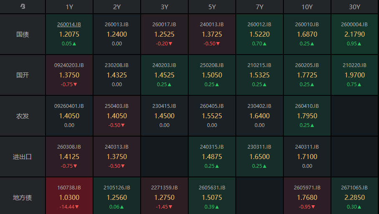Click the 260410.IB 10Y 农发 cell

pos(307,116)
